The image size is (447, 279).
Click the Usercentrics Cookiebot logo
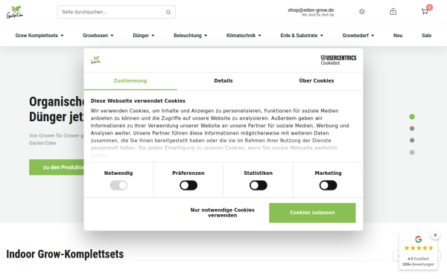point(338,60)
